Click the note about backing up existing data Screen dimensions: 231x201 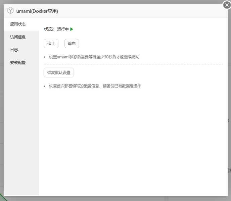(x=95, y=86)
